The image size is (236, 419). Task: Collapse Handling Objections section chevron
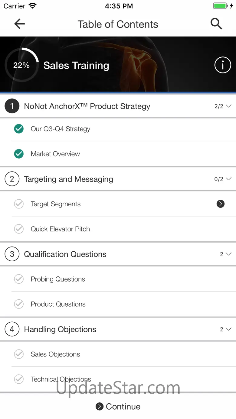[x=229, y=329]
